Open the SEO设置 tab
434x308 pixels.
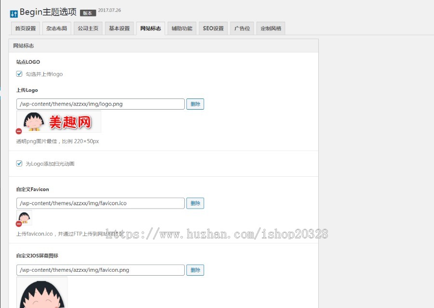(x=213, y=28)
